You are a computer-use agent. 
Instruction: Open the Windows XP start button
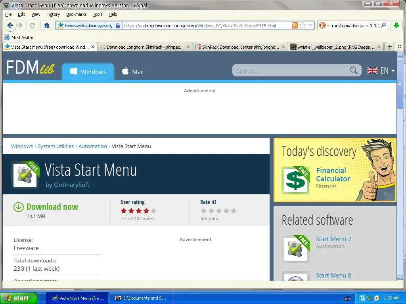click(x=19, y=298)
